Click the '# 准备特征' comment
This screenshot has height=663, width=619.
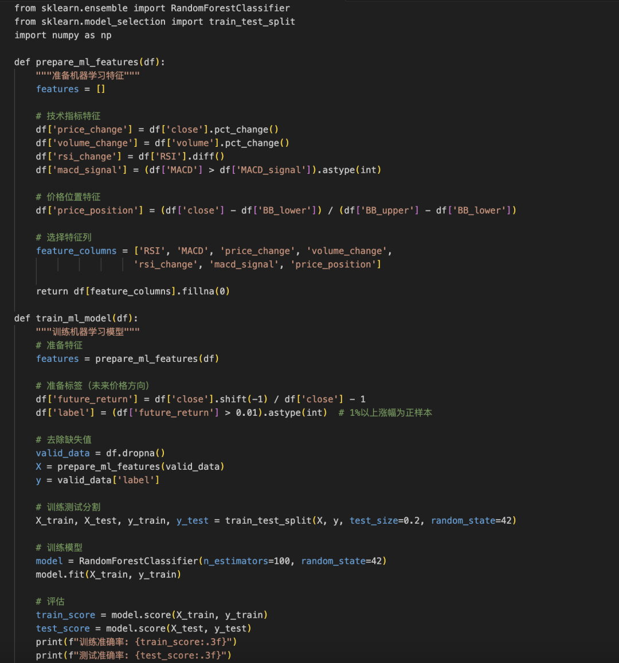pyautogui.click(x=59, y=345)
